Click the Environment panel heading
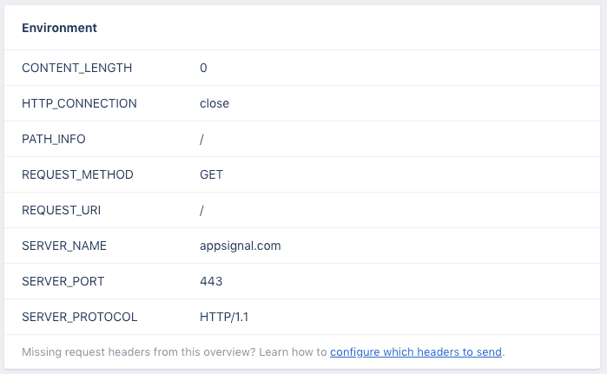Image resolution: width=607 pixels, height=374 pixels. 59,28
